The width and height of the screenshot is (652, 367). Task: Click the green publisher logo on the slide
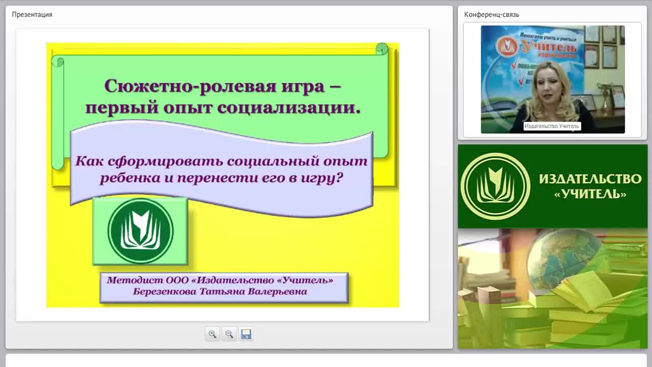click(x=140, y=231)
